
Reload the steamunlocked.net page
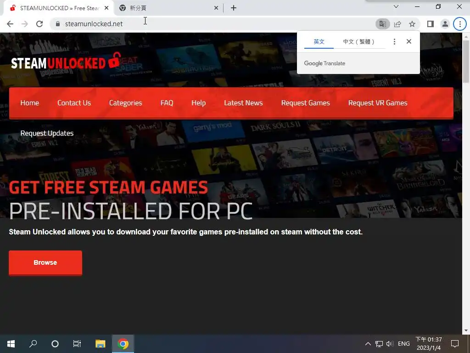point(39,24)
